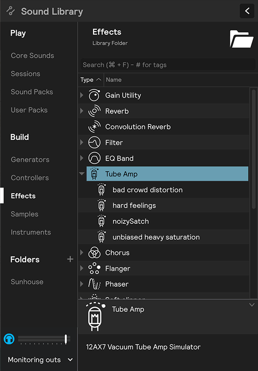Add a new folder with plus icon
The width and height of the screenshot is (258, 371).
point(70,259)
